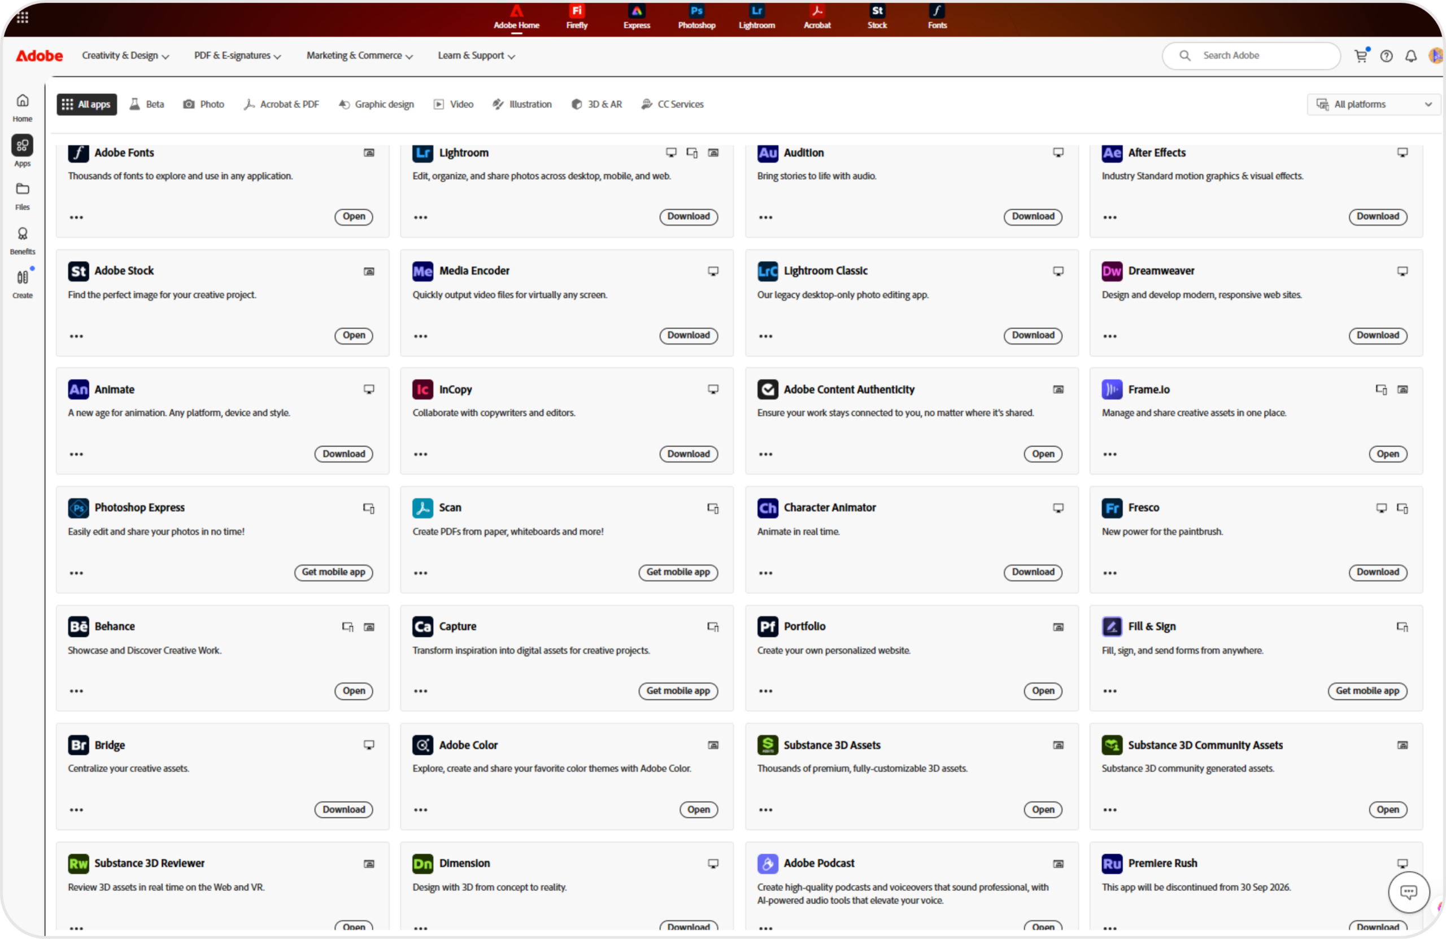Viewport: 1446px width, 939px height.
Task: Click the help question mark icon
Action: pyautogui.click(x=1386, y=56)
